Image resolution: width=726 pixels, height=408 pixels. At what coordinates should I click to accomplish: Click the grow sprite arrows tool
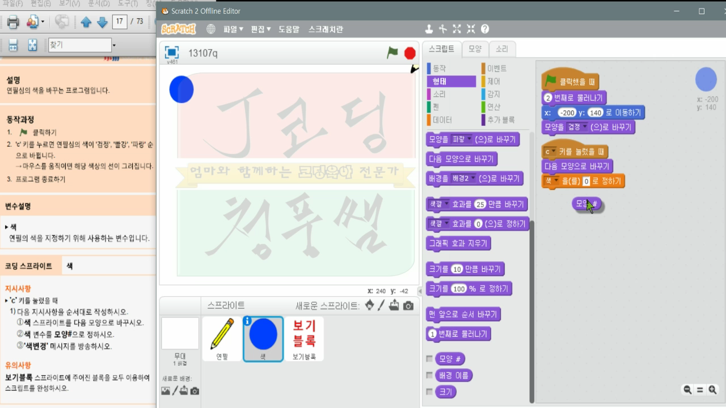click(457, 28)
